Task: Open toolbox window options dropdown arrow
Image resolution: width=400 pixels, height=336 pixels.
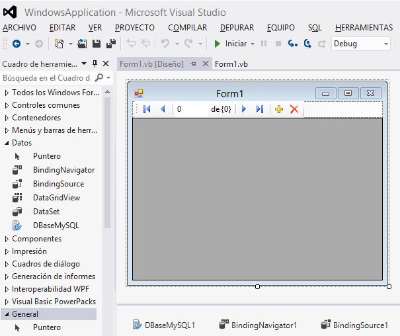Action: click(x=84, y=63)
